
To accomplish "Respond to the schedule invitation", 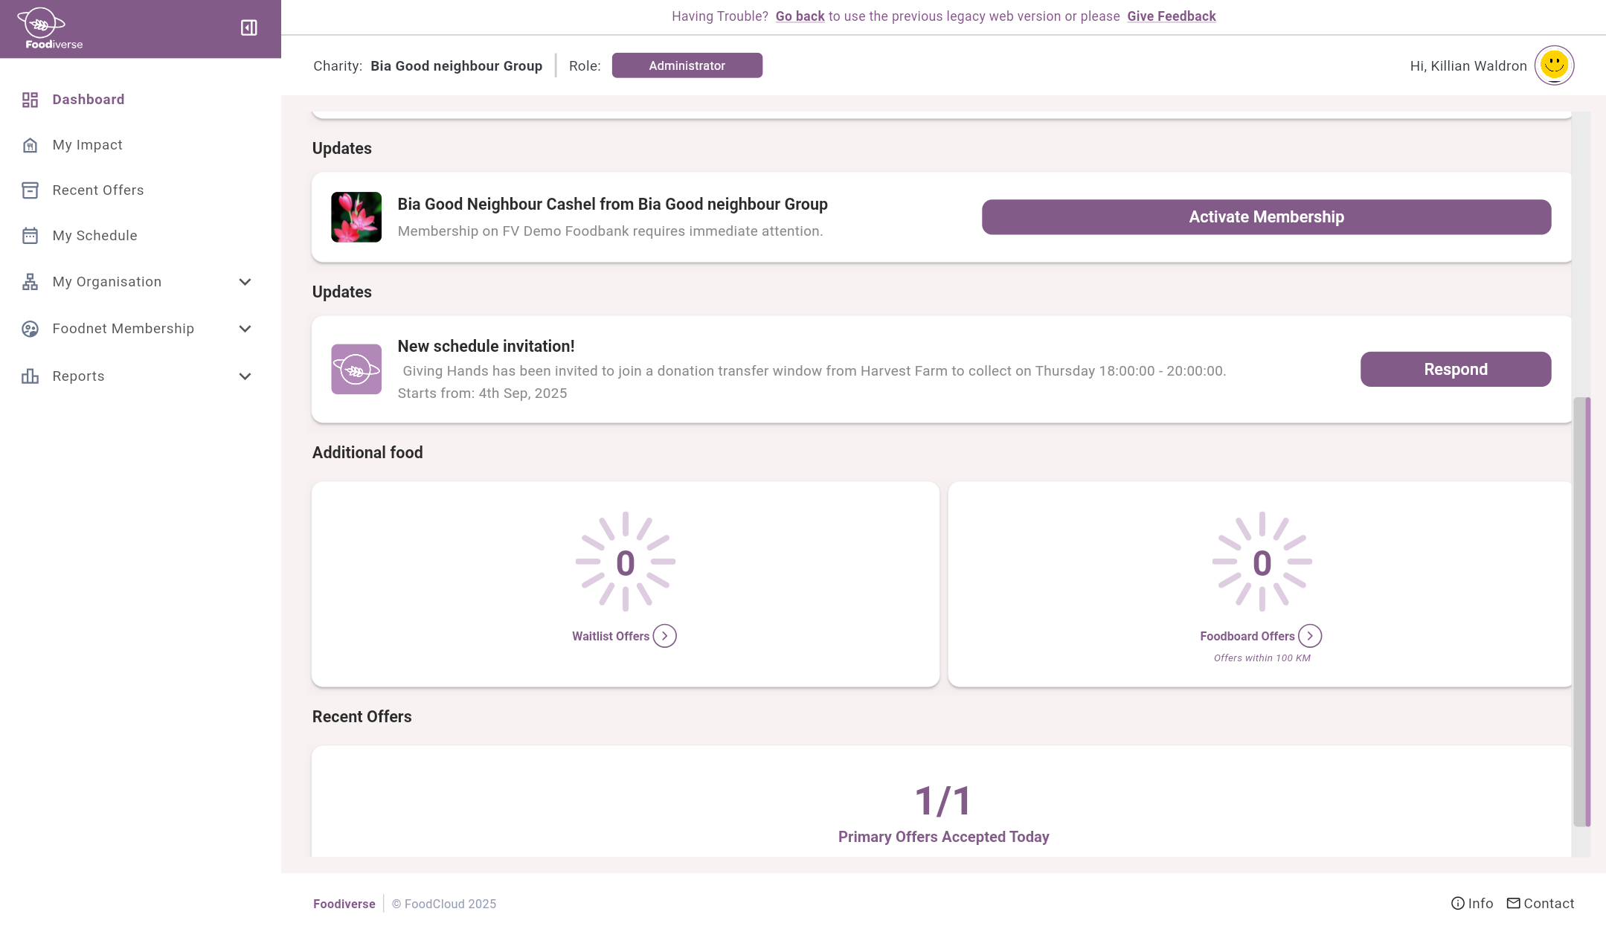I will tap(1455, 369).
